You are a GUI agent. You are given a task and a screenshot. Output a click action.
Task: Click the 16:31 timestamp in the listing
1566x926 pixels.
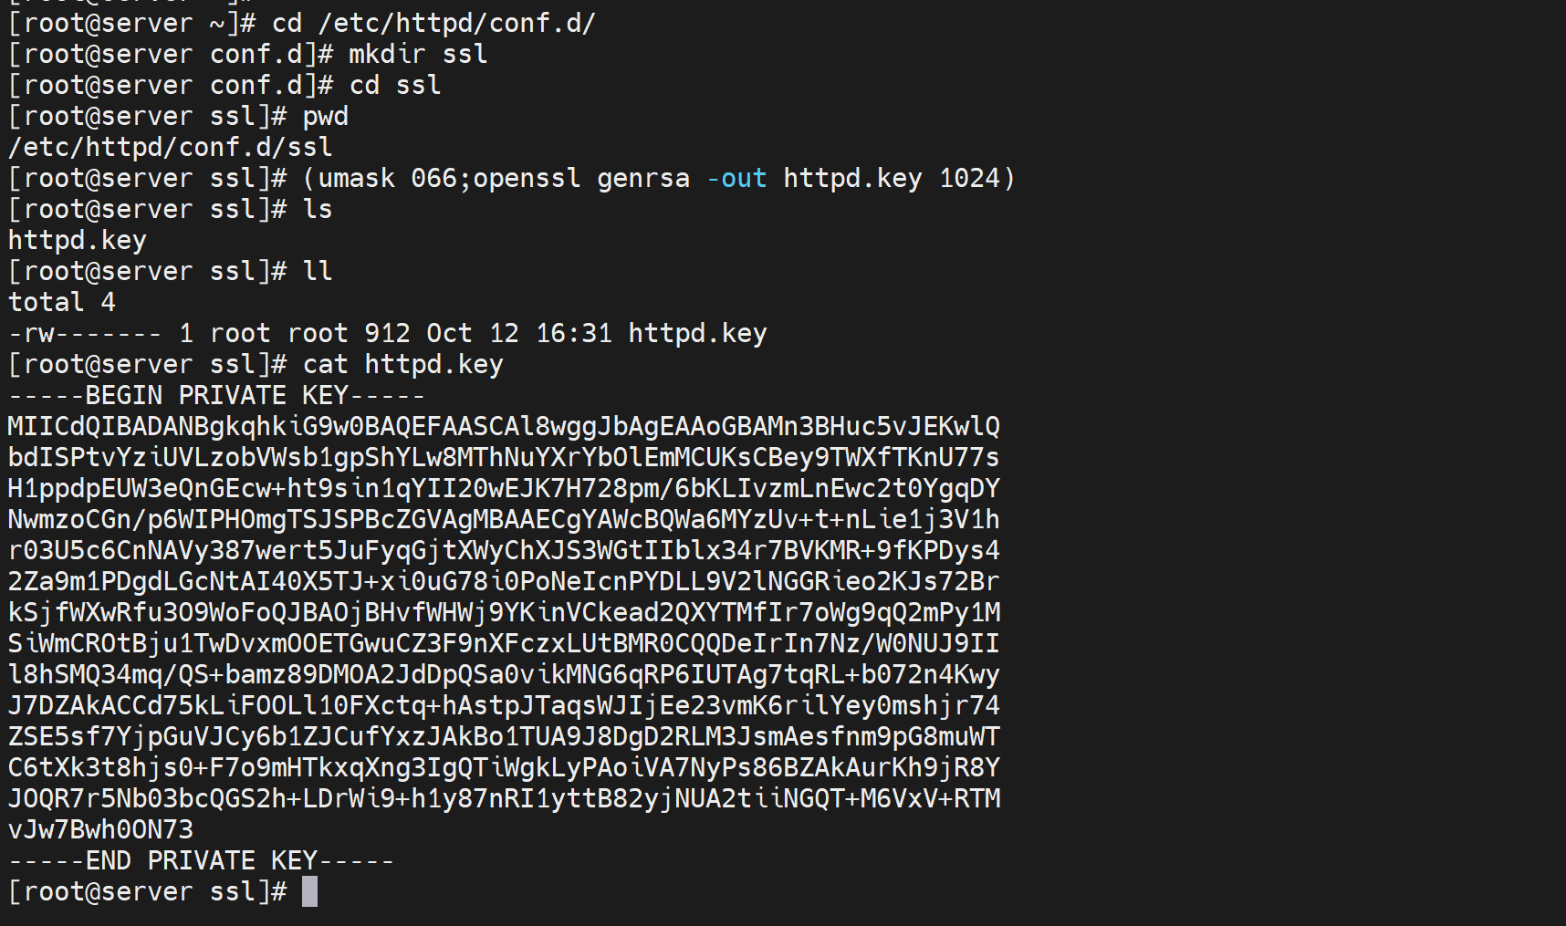tap(574, 333)
